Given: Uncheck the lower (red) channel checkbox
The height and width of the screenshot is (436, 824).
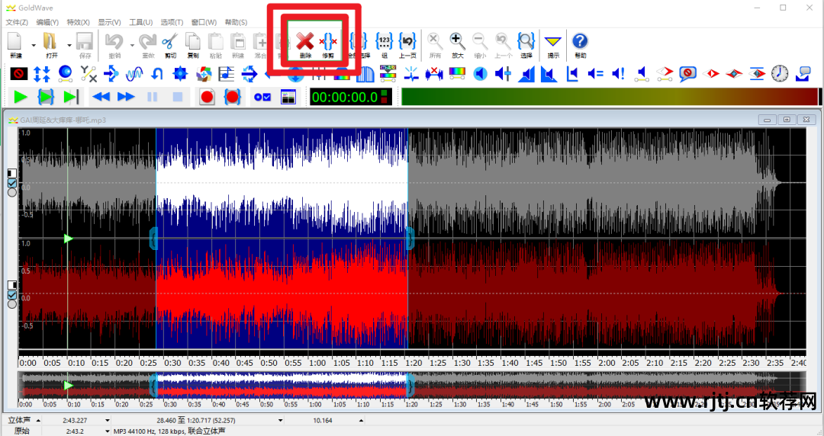Looking at the screenshot, I should click(12, 295).
